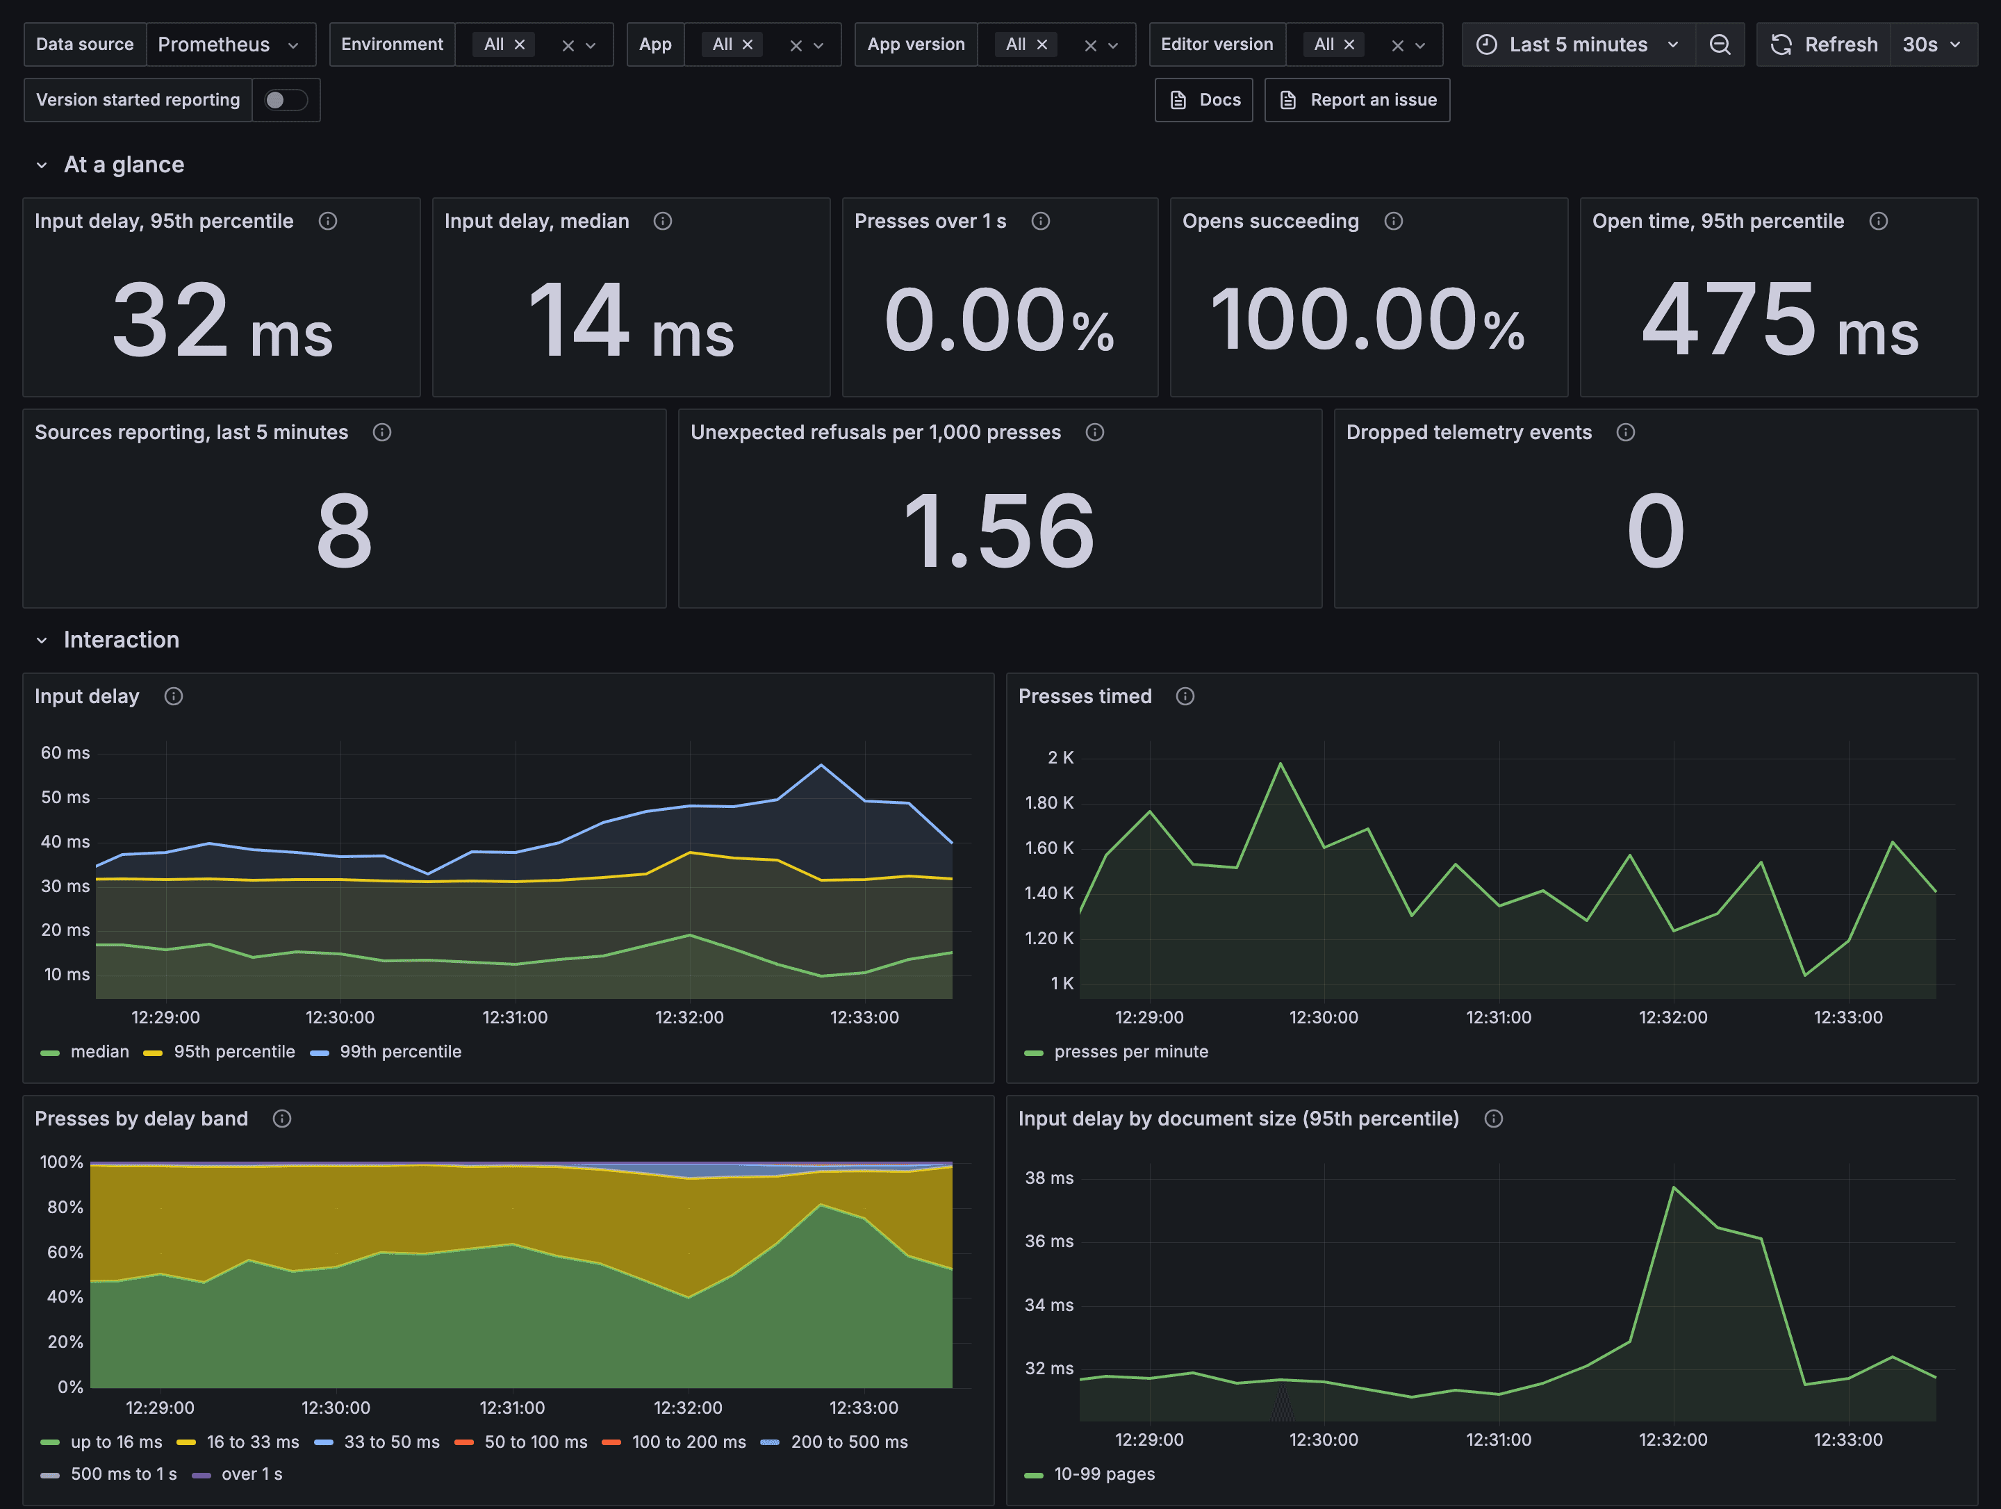This screenshot has width=2001, height=1509.
Task: Show info for Presses timed panel
Action: [1186, 695]
